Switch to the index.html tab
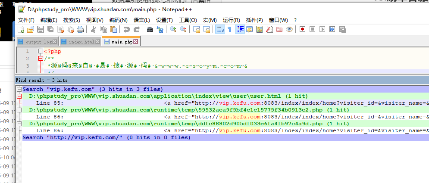Viewport: 429px width, 183px height. (81, 42)
